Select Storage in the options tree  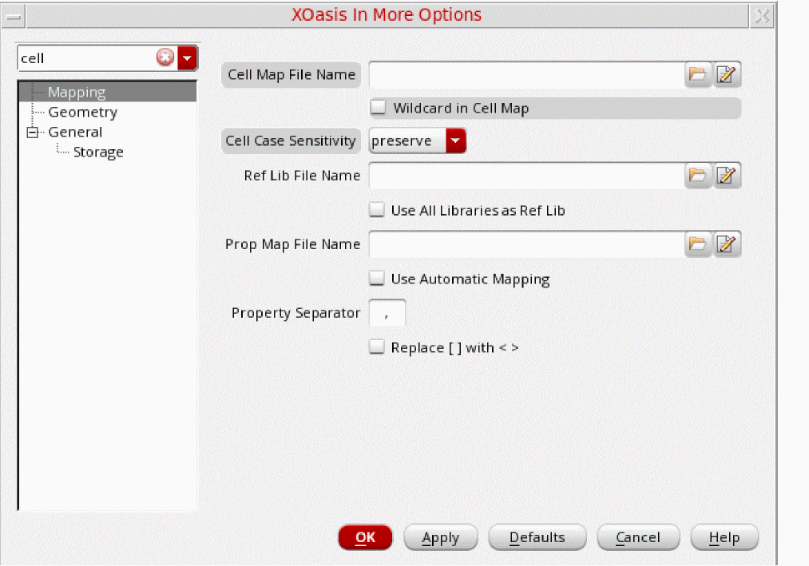(x=98, y=152)
